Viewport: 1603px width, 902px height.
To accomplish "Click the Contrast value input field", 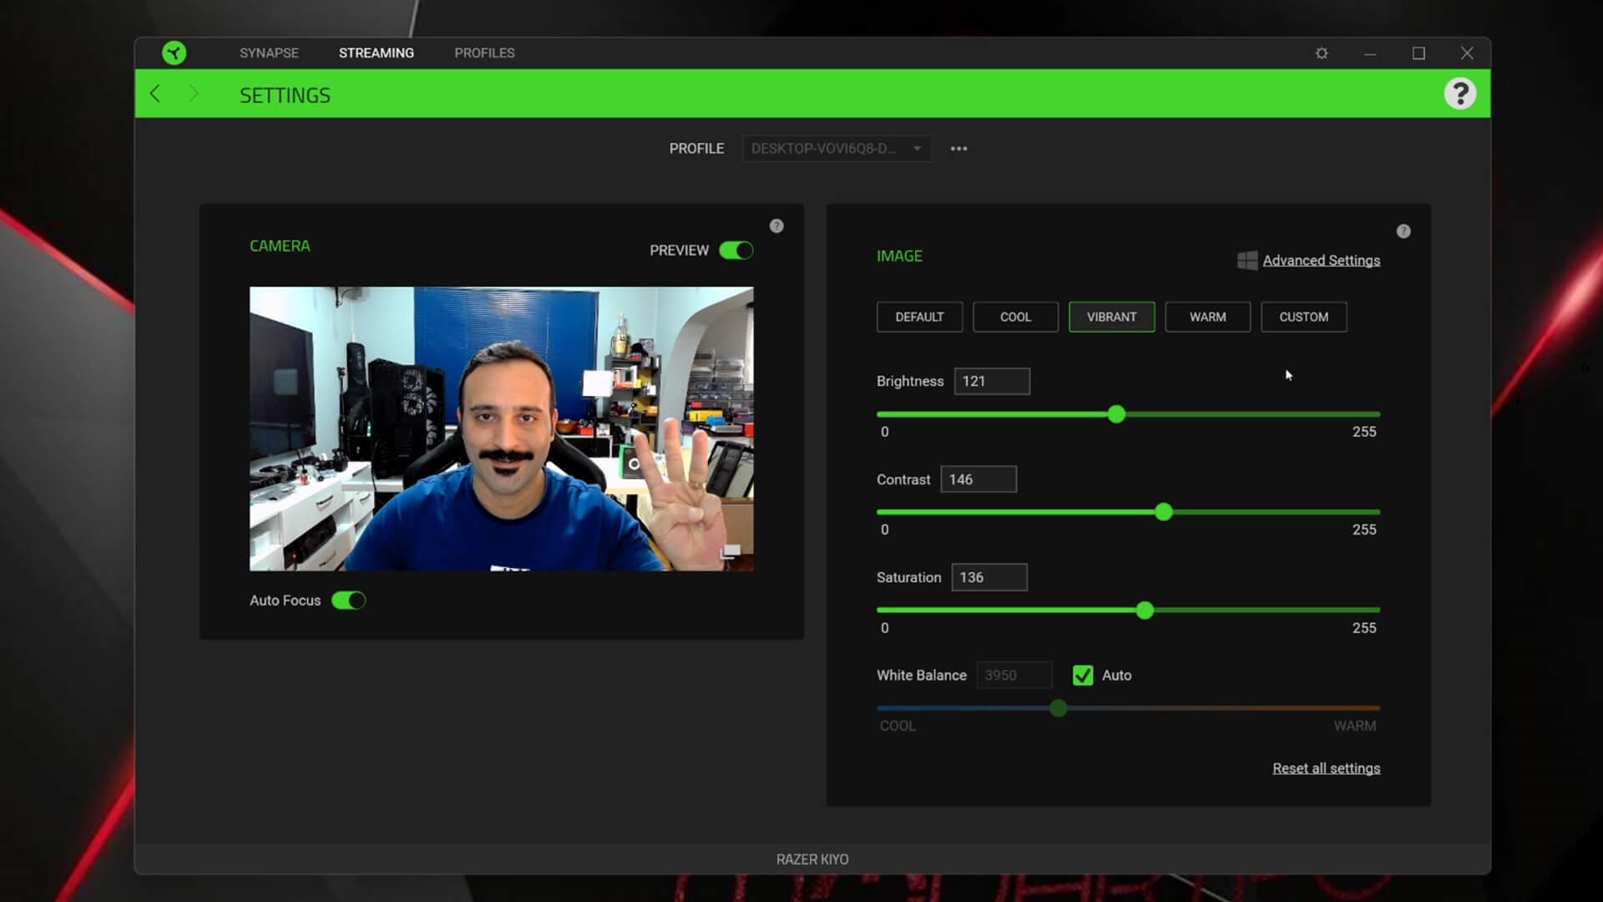I will point(978,479).
